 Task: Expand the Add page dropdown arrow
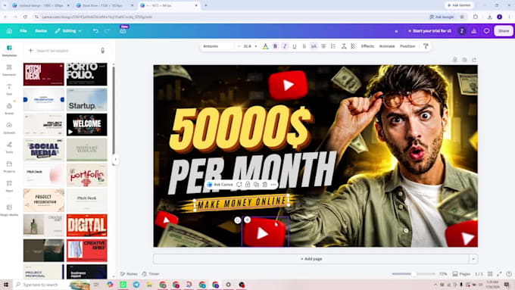[473, 259]
